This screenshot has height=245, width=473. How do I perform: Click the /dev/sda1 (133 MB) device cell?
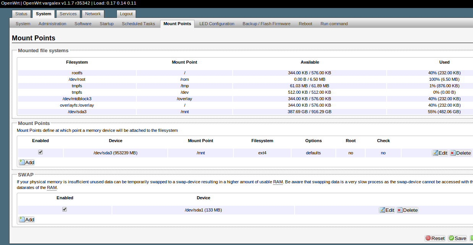(203, 210)
